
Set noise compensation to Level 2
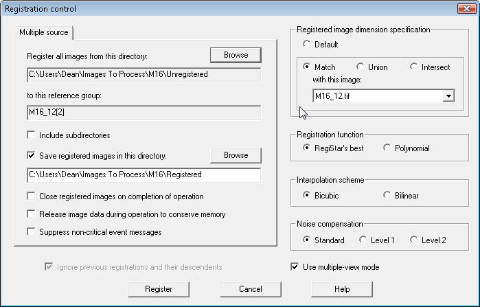pyautogui.click(x=414, y=240)
